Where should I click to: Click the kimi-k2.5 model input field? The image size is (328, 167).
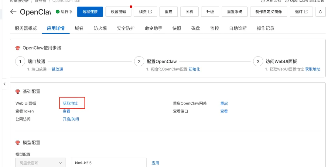pos(108,163)
